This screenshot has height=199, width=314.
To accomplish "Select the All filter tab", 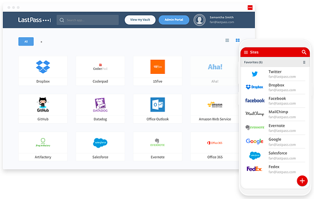I will tap(26, 41).
